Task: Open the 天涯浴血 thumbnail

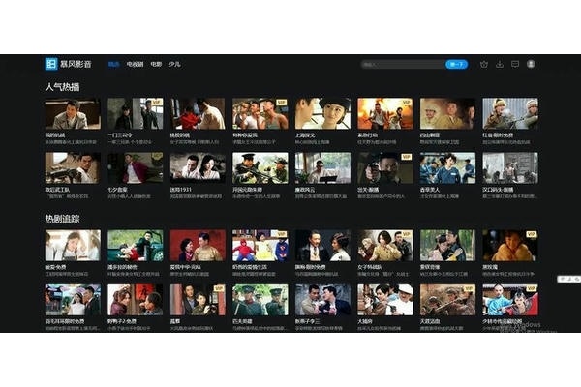Action: click(447, 300)
